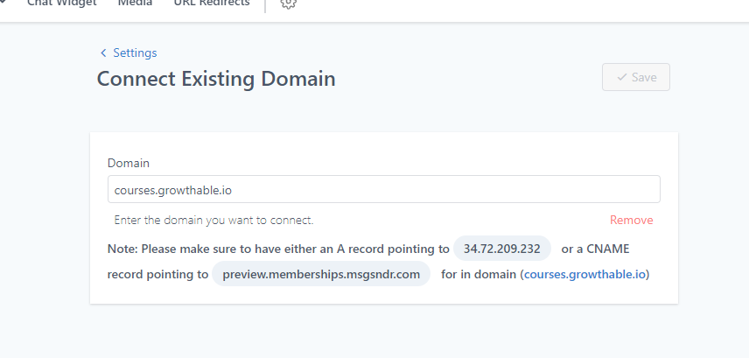Go back via the Settings link
The image size is (749, 358).
tap(135, 53)
